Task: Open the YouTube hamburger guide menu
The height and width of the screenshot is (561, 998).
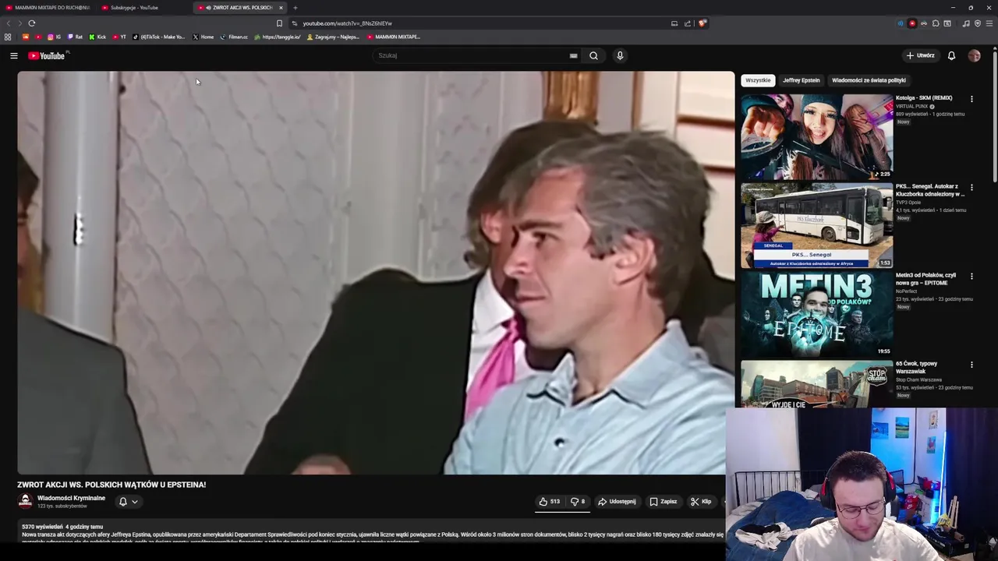Action: 13,55
